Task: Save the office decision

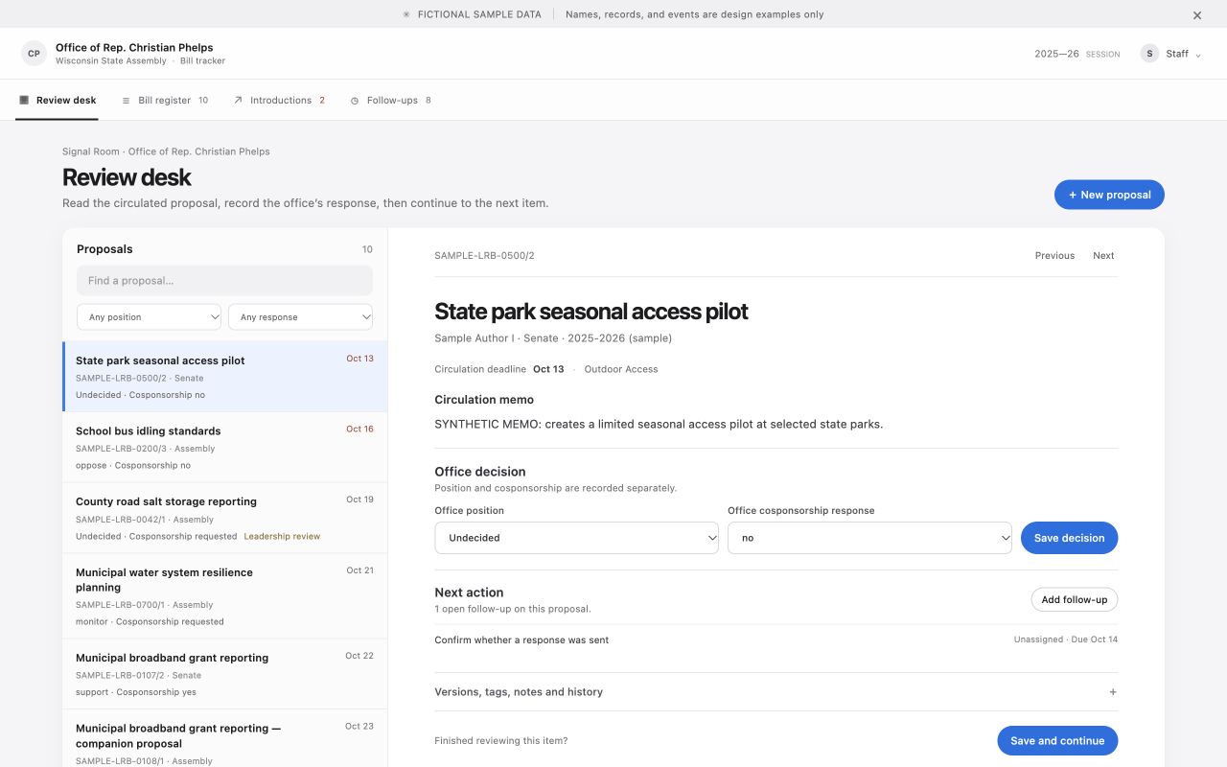Action: point(1069,538)
